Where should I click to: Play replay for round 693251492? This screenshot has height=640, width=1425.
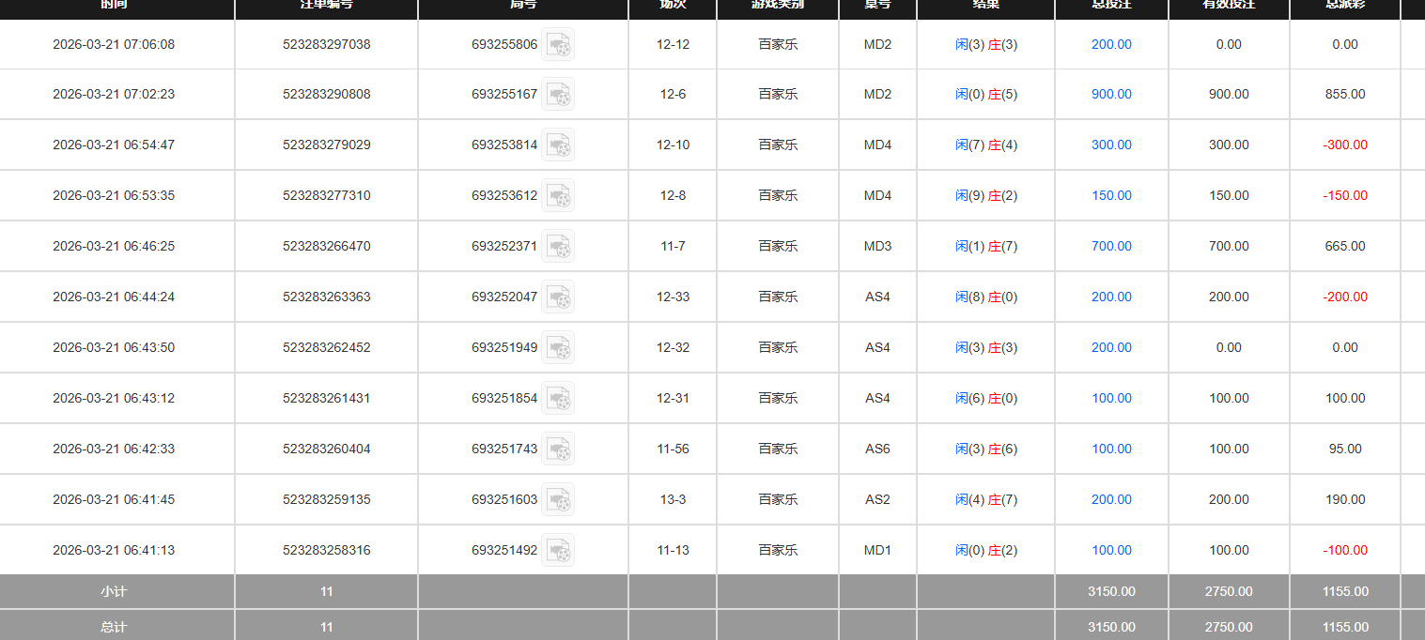558,551
